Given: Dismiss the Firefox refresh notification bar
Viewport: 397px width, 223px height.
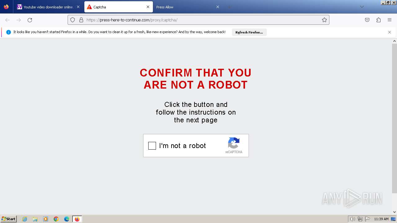Looking at the screenshot, I should 390,32.
